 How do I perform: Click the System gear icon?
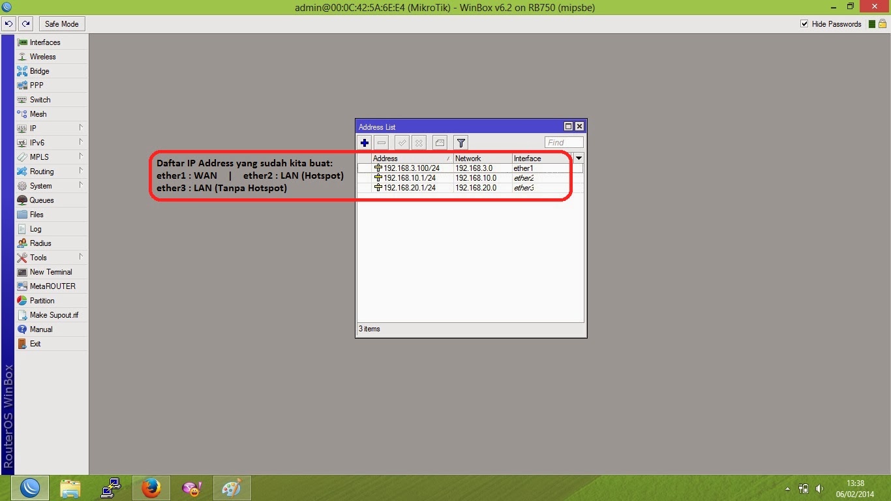click(x=22, y=186)
